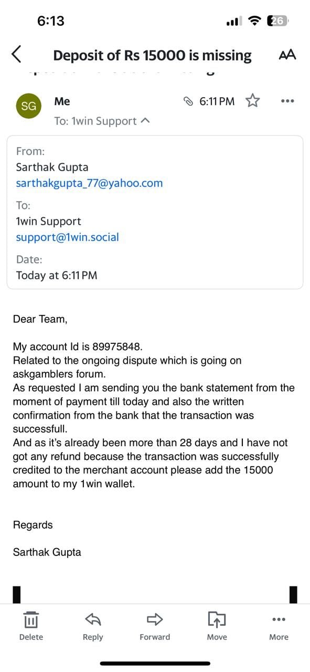
Task: Tap the SG sender avatar
Action: [29, 106]
